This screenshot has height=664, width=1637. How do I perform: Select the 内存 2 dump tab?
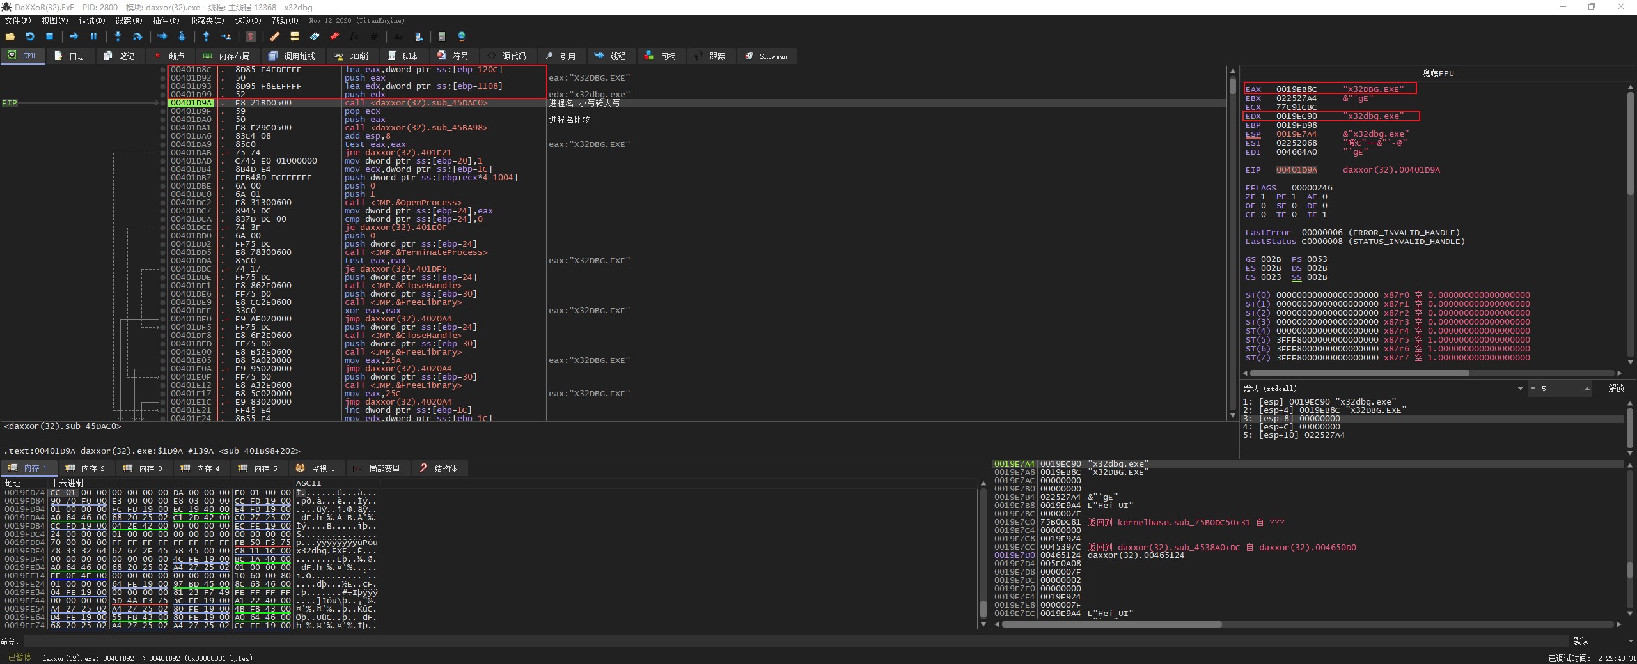tap(86, 468)
